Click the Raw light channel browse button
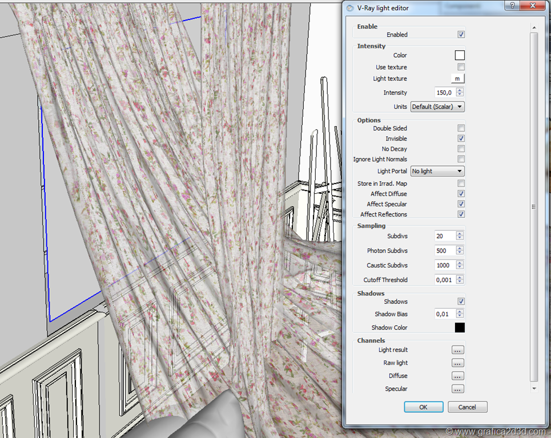This screenshot has height=438, width=551. 457,363
